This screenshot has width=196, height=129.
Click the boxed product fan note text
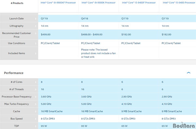point(98,53)
